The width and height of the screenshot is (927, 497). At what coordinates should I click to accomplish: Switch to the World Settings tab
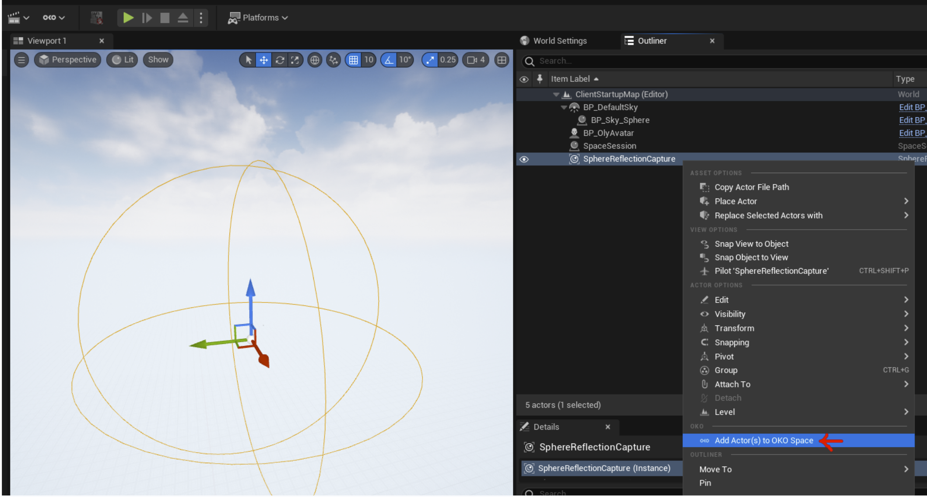559,41
